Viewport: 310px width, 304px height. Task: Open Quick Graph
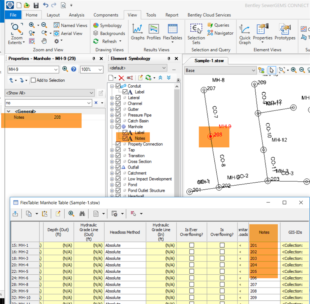pos(245,34)
